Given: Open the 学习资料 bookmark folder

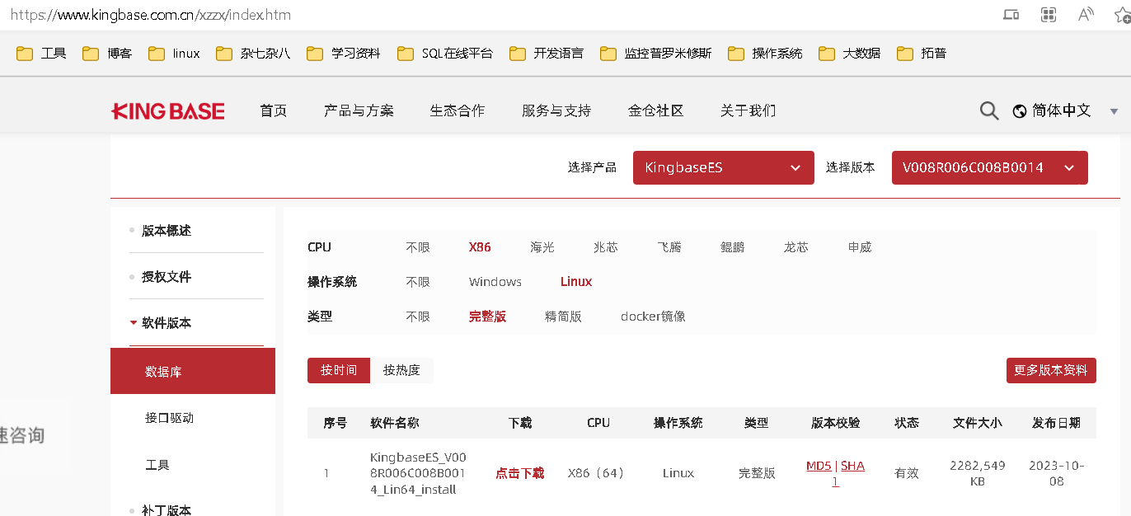Looking at the screenshot, I should 344,54.
